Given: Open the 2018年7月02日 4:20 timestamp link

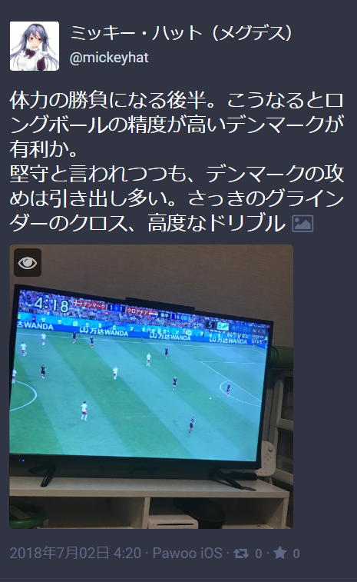Looking at the screenshot, I should point(75,553).
